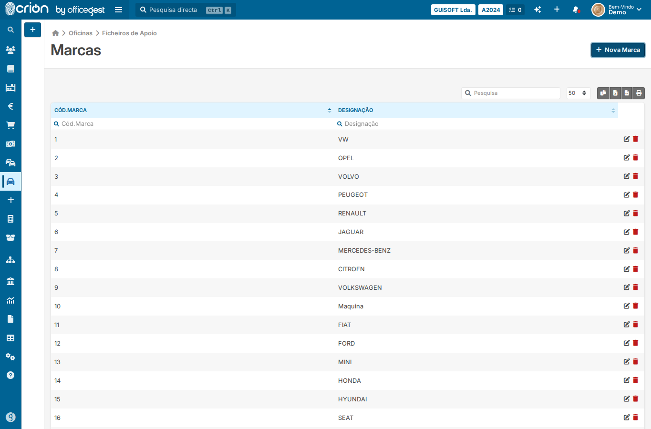Print the Marcas table
This screenshot has height=429, width=651.
[639, 93]
